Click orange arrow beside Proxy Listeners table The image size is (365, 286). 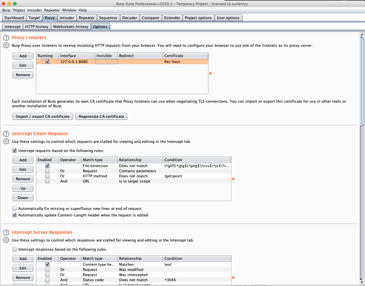pos(211,74)
